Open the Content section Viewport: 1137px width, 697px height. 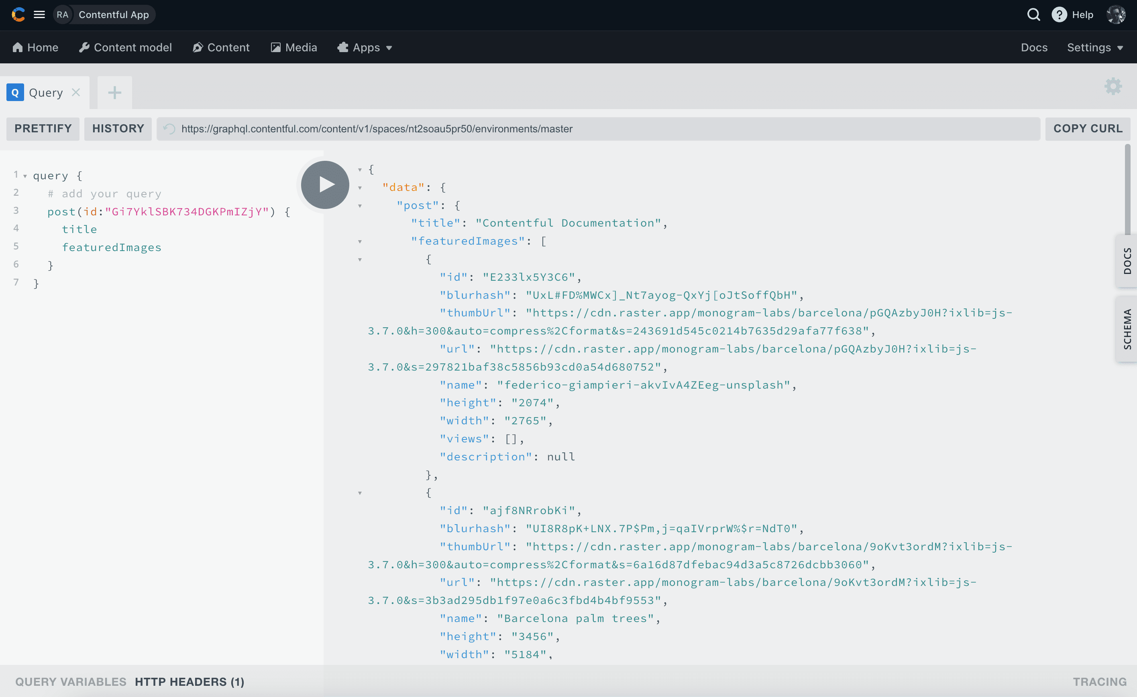[221, 47]
